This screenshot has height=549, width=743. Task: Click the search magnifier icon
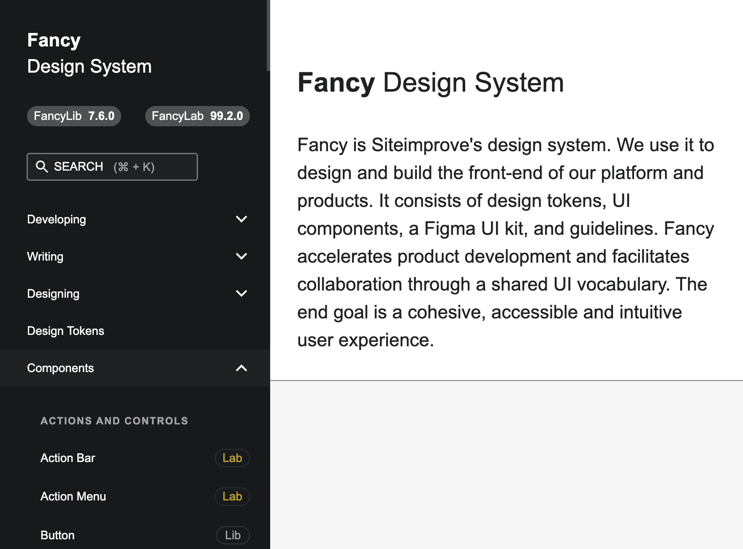point(42,166)
